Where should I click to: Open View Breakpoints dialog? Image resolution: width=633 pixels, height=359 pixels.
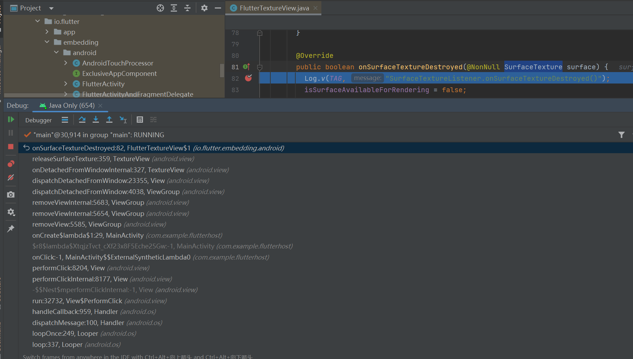[x=11, y=164]
